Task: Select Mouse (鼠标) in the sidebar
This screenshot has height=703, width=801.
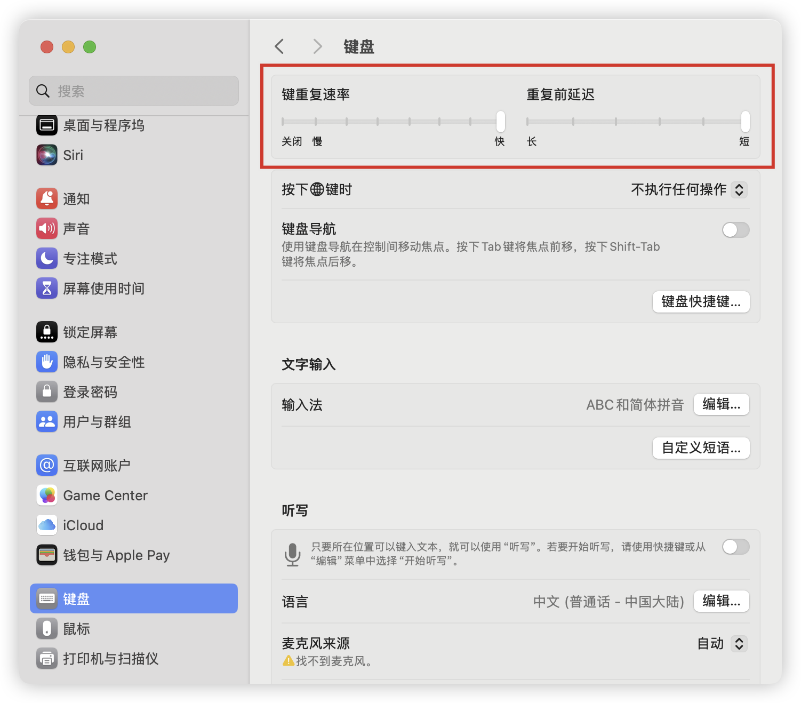Action: pyautogui.click(x=76, y=629)
